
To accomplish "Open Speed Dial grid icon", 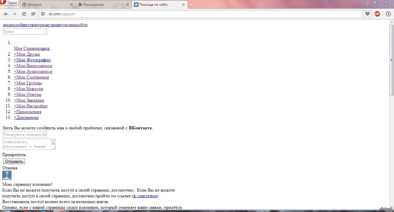I will [x=33, y=14].
